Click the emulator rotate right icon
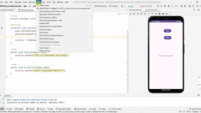The image size is (201, 113). (145, 14)
